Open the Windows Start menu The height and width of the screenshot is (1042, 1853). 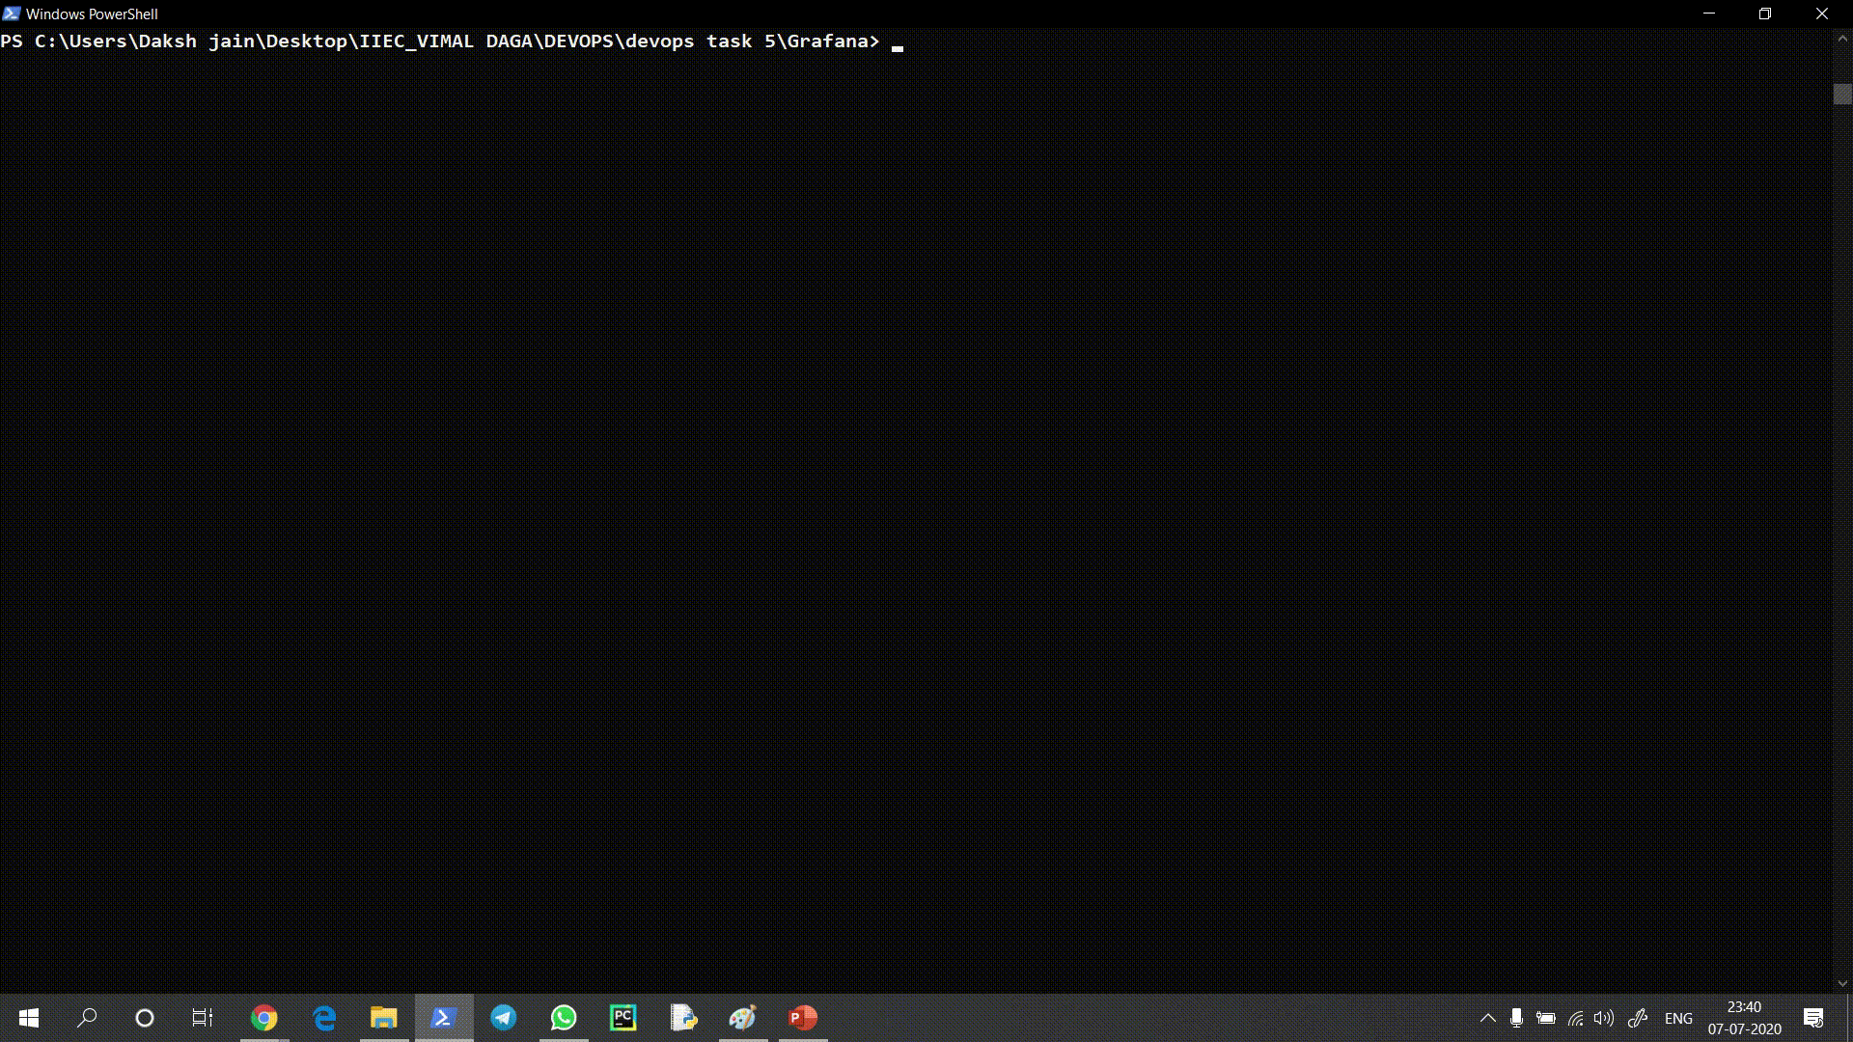point(29,1018)
